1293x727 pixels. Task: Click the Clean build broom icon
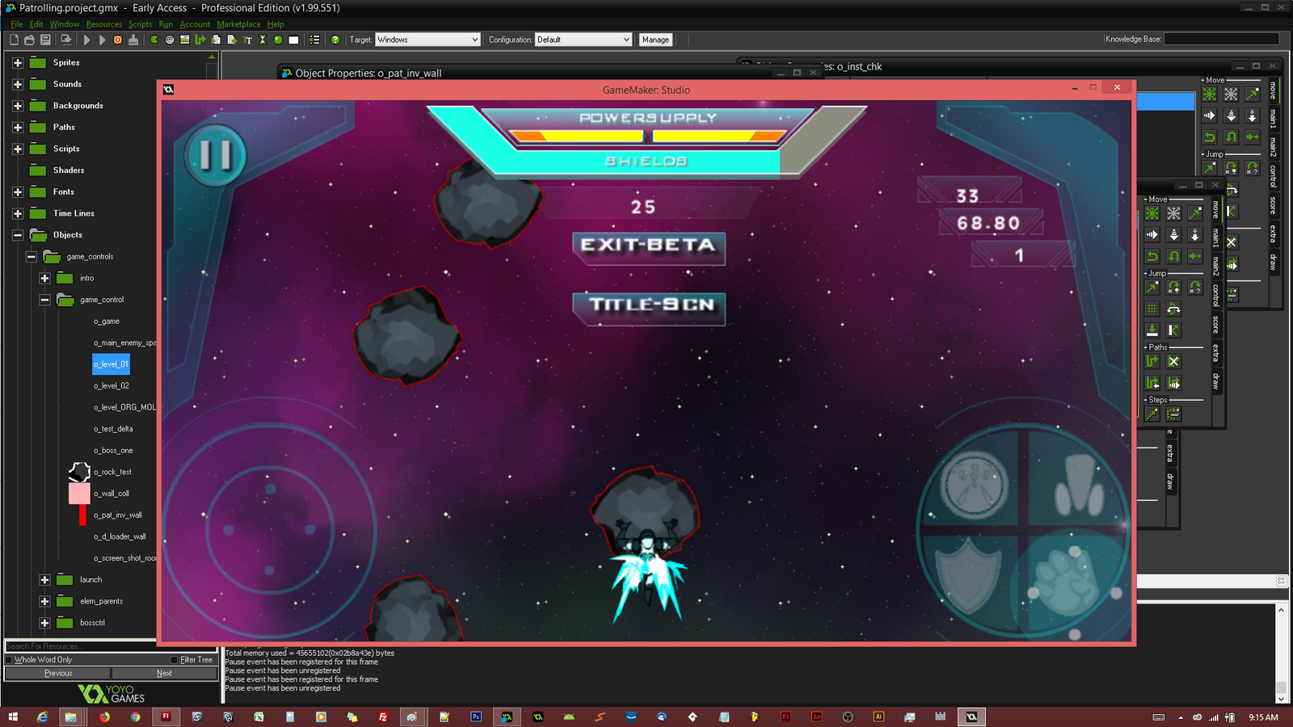(133, 40)
